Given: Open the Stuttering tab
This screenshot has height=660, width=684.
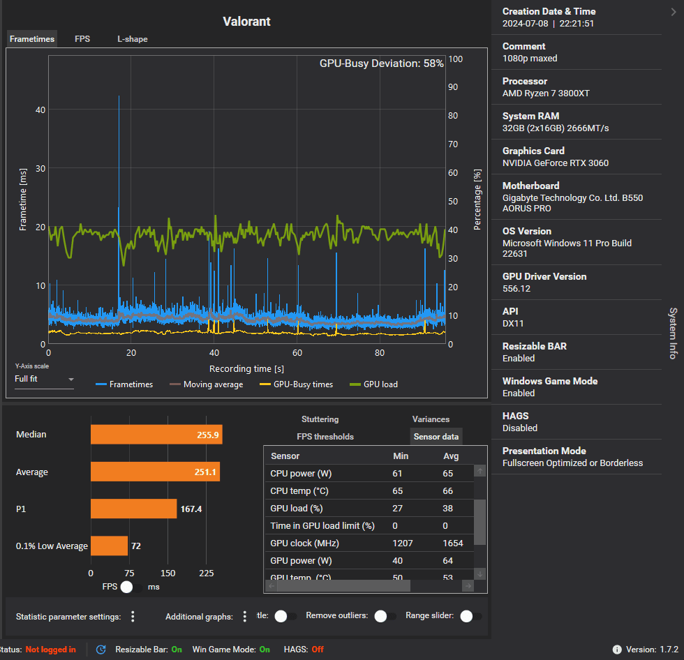Looking at the screenshot, I should (320, 419).
